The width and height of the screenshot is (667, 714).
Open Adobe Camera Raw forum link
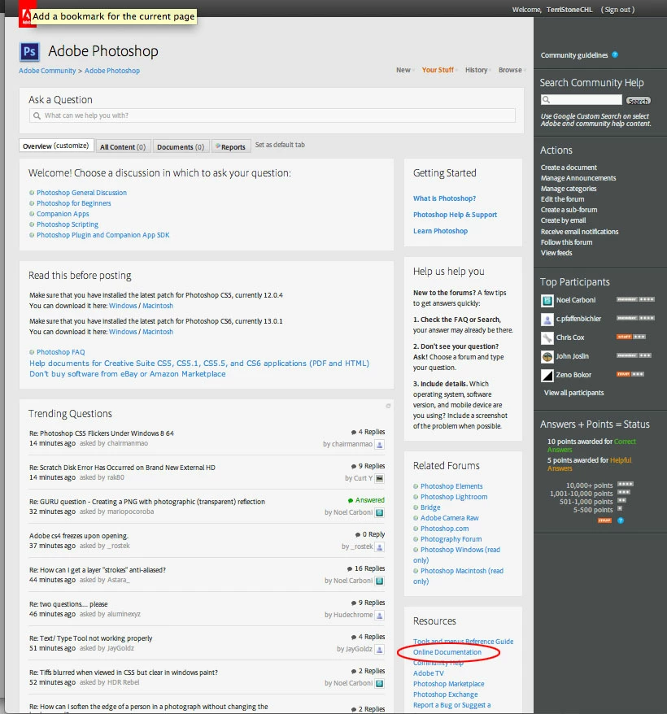tap(449, 518)
